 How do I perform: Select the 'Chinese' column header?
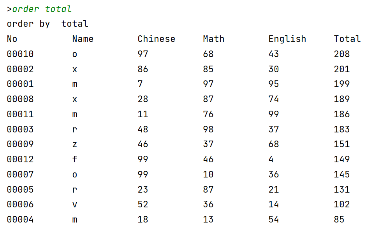(x=156, y=39)
